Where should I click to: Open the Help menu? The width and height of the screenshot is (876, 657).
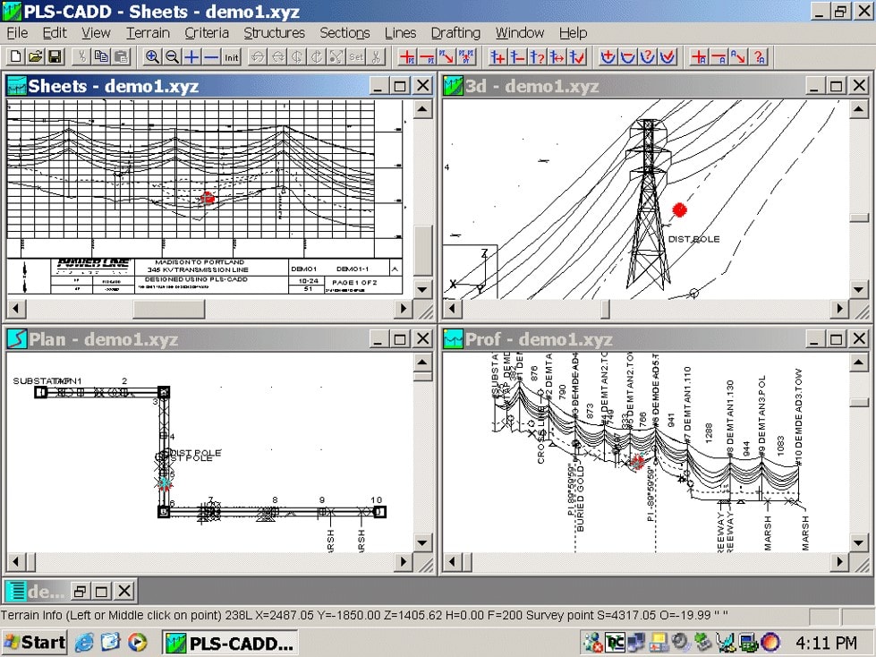point(574,33)
